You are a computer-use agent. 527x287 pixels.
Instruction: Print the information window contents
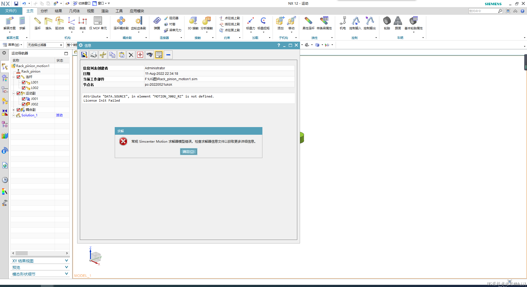pos(94,55)
